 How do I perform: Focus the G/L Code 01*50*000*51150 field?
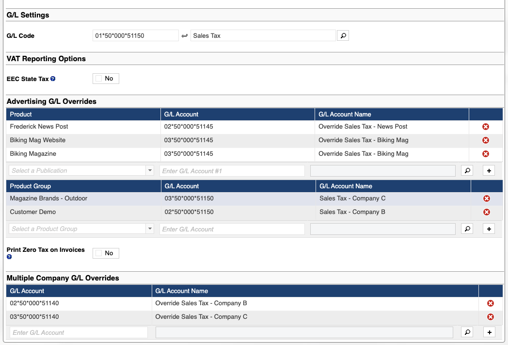click(135, 35)
